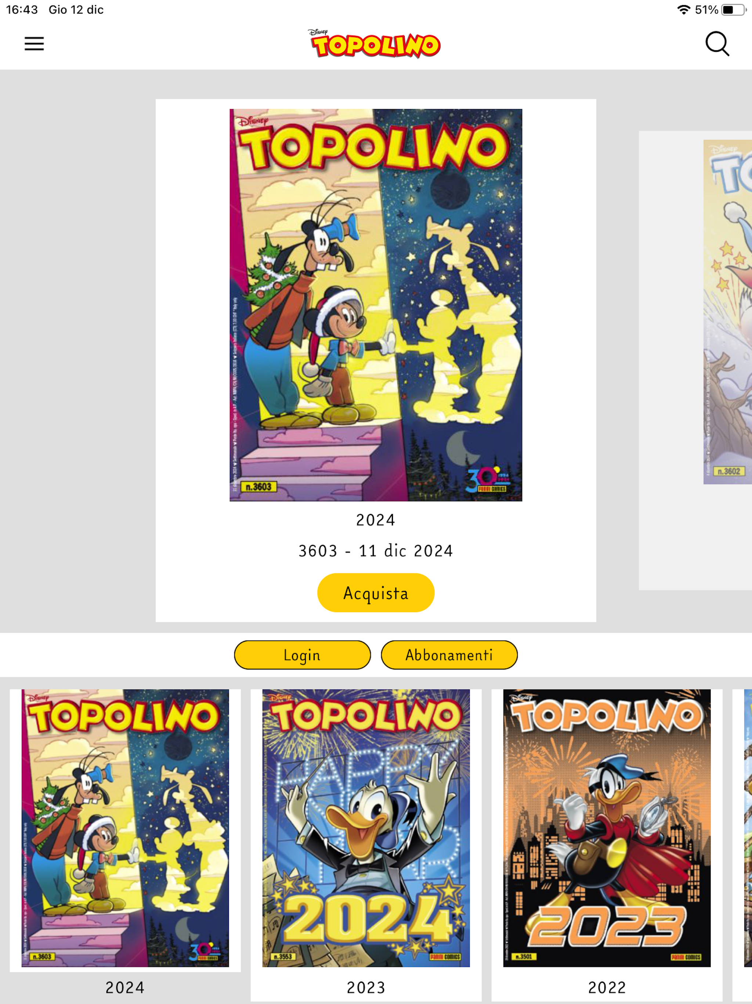Open the 2024 year collection cover
The height and width of the screenshot is (1004, 752).
tap(125, 828)
